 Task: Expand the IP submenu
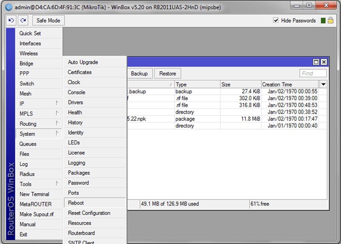(x=38, y=103)
